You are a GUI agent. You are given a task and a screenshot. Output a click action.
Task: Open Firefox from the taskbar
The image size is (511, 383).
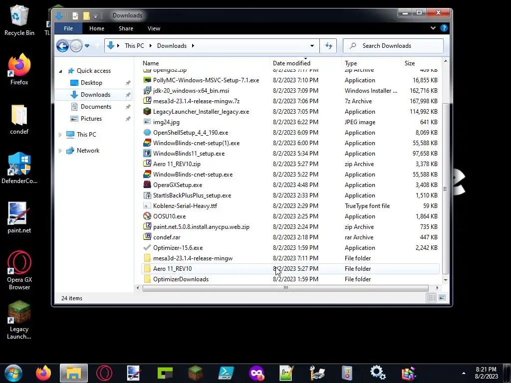click(43, 373)
